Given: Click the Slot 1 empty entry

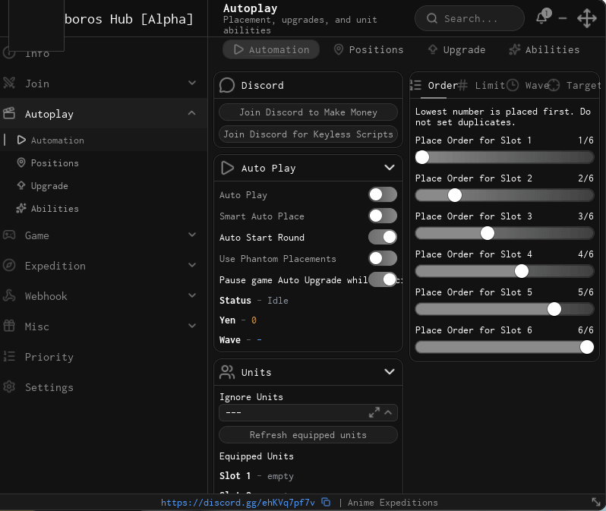Looking at the screenshot, I should [x=257, y=476].
